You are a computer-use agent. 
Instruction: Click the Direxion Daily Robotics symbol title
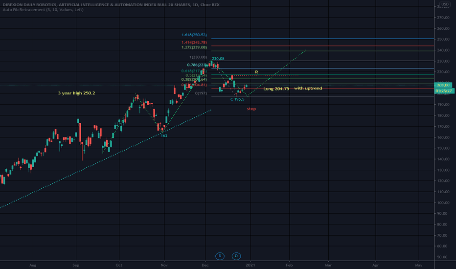(x=111, y=5)
